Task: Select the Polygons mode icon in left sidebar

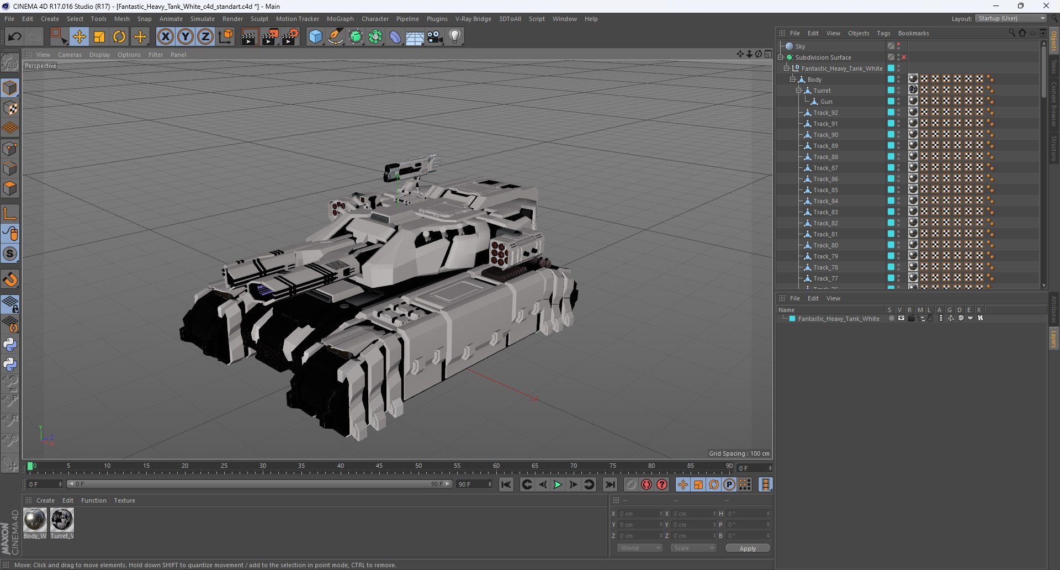Action: tap(10, 189)
